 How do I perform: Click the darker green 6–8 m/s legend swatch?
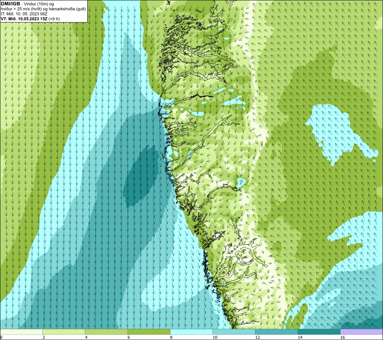point(149,332)
